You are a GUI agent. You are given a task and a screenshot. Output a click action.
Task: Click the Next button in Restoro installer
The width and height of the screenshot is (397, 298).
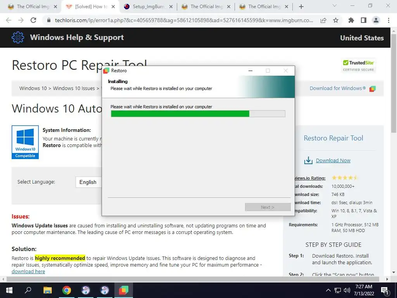point(268,207)
